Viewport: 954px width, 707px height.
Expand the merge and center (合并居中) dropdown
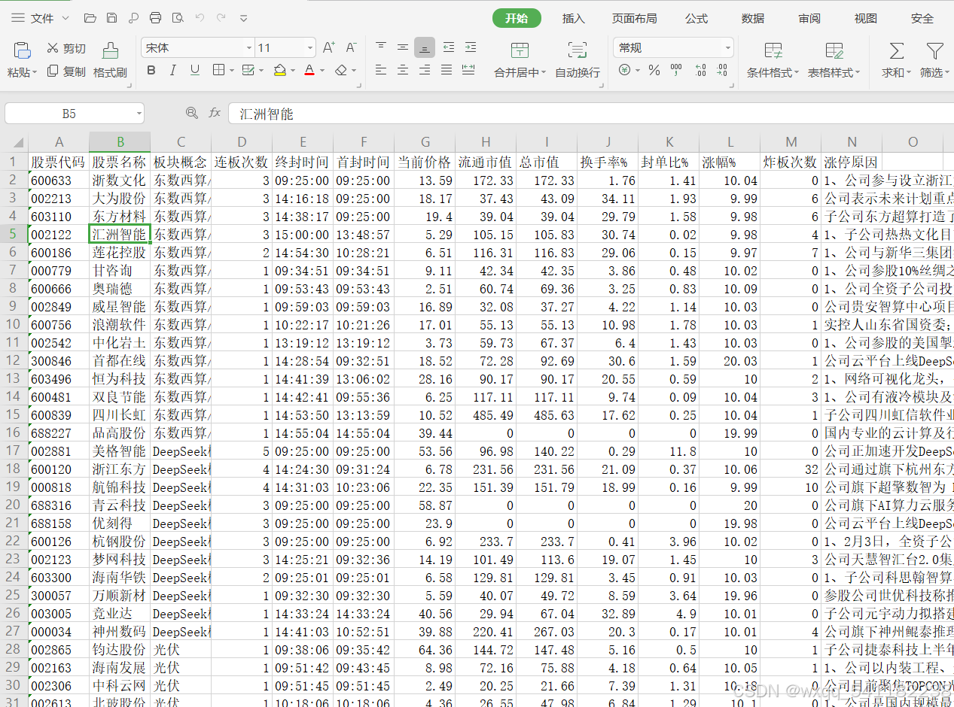tap(544, 73)
